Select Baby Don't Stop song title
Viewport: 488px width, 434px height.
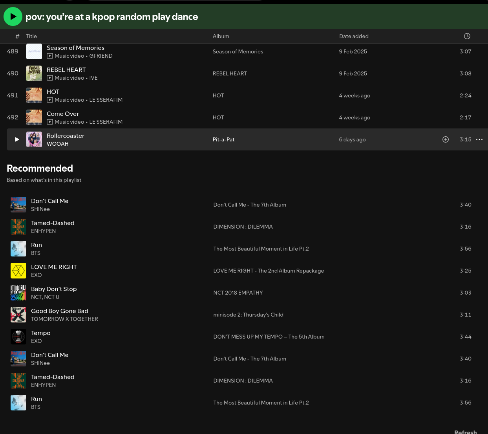(x=54, y=289)
